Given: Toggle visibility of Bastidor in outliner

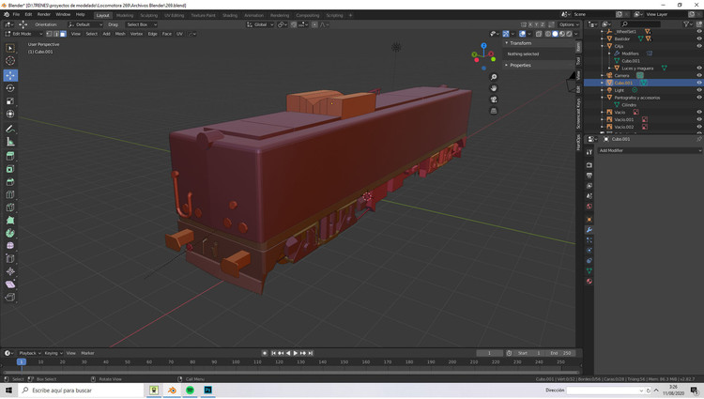Looking at the screenshot, I should [x=698, y=39].
